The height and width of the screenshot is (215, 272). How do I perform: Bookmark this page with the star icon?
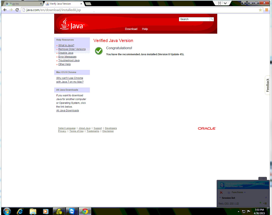click(260, 10)
